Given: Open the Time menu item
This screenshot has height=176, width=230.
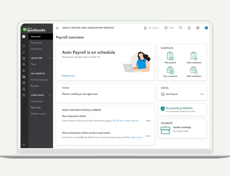Looking at the screenshot, I should [x=33, y=64].
